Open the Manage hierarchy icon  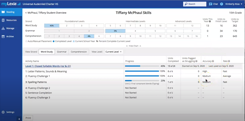pyautogui.click(x=3, y=28)
